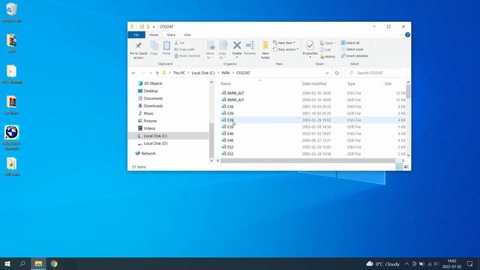The height and width of the screenshot is (270, 480).
Task: Expand the Delete dropdown arrow
Action: point(237,57)
